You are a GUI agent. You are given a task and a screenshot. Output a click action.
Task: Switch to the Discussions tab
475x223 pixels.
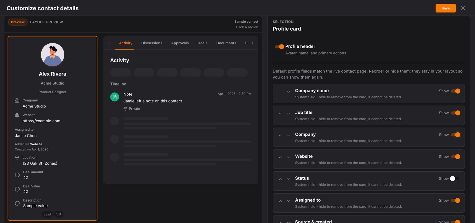click(x=152, y=43)
